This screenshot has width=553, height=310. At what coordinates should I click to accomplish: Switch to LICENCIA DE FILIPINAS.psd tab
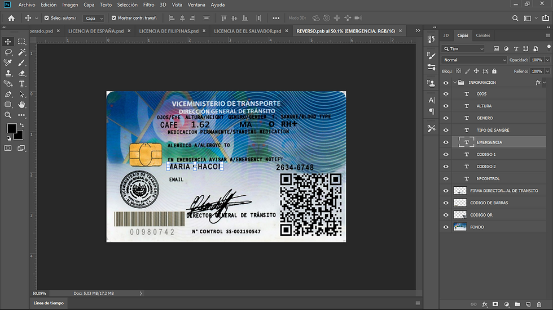click(x=169, y=31)
